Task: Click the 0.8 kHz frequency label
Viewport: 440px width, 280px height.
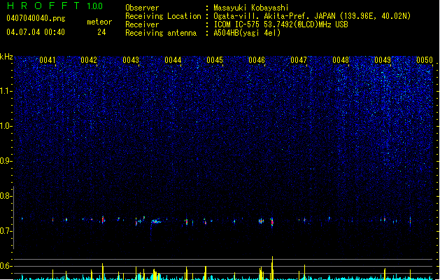Action: [x=6, y=196]
